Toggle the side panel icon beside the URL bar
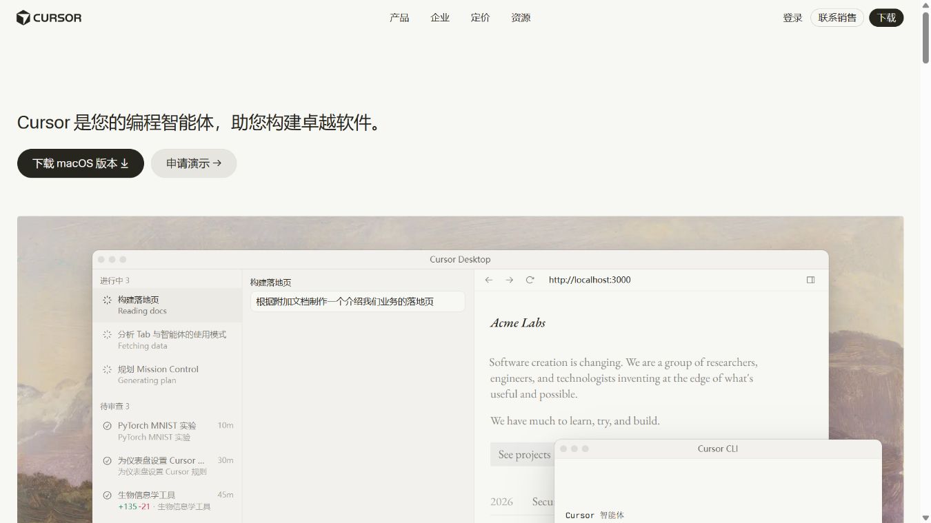This screenshot has width=931, height=523. [x=811, y=280]
